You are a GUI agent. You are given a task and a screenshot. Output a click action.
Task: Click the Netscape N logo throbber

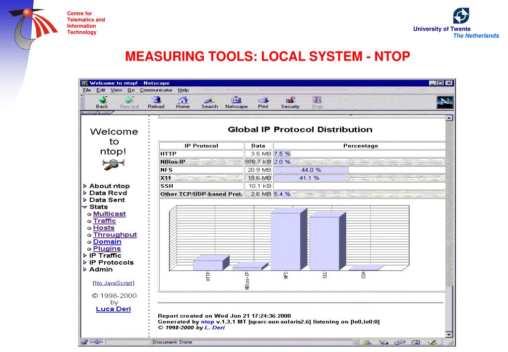444,102
